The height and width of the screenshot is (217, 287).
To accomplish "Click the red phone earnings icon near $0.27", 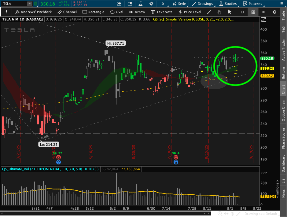I will [58, 157].
